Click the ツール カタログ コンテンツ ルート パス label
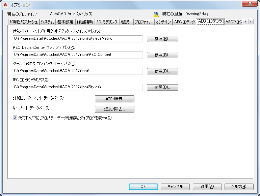The image size is (260, 196). (45, 64)
